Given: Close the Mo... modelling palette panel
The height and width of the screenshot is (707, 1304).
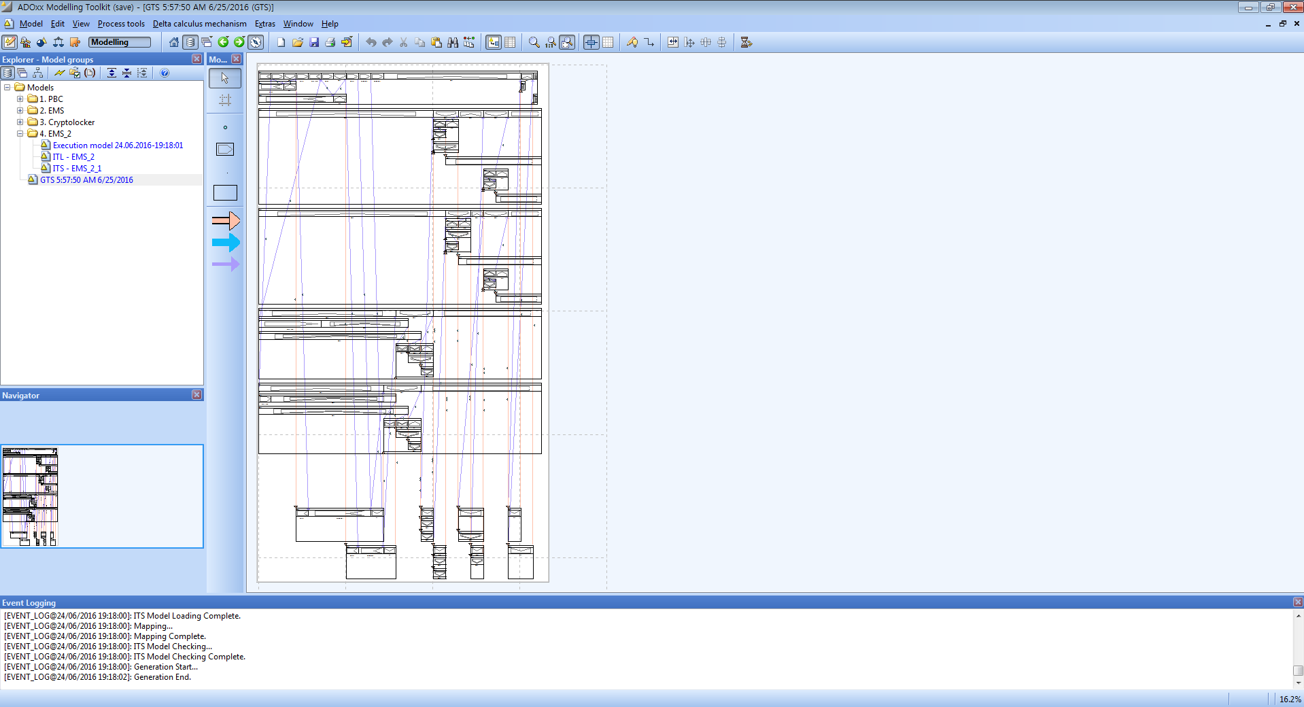Looking at the screenshot, I should [x=236, y=59].
